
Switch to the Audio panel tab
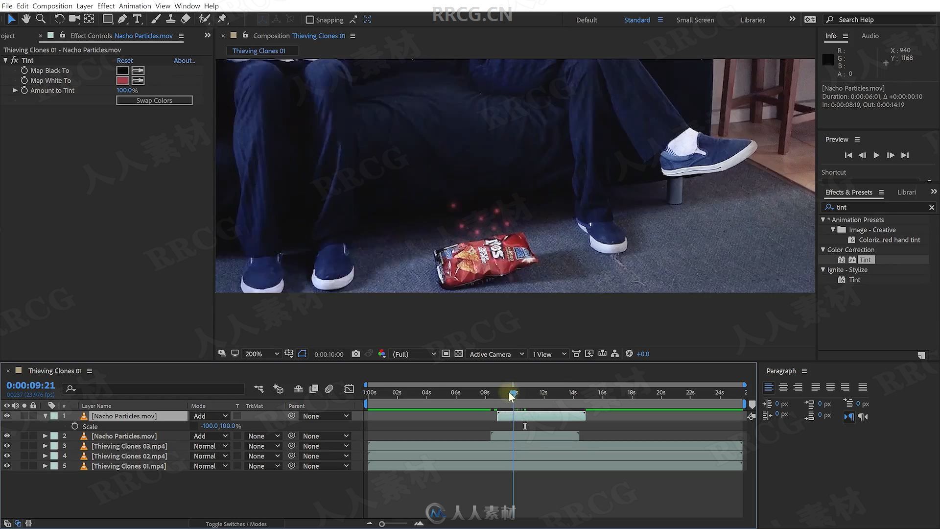point(870,36)
